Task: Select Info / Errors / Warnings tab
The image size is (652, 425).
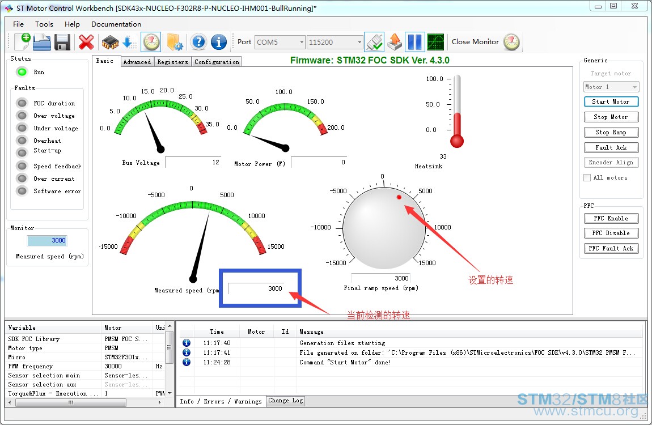Action: (221, 401)
